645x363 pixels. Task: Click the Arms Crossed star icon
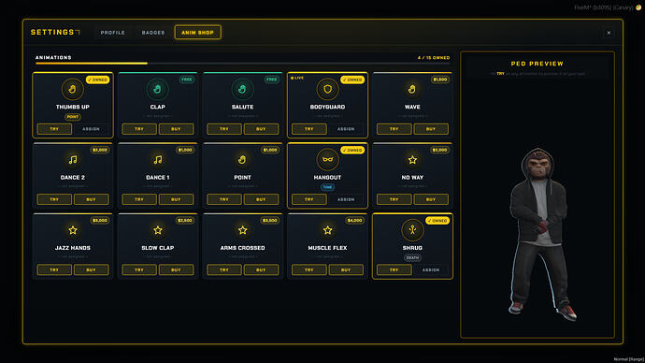[x=242, y=230]
